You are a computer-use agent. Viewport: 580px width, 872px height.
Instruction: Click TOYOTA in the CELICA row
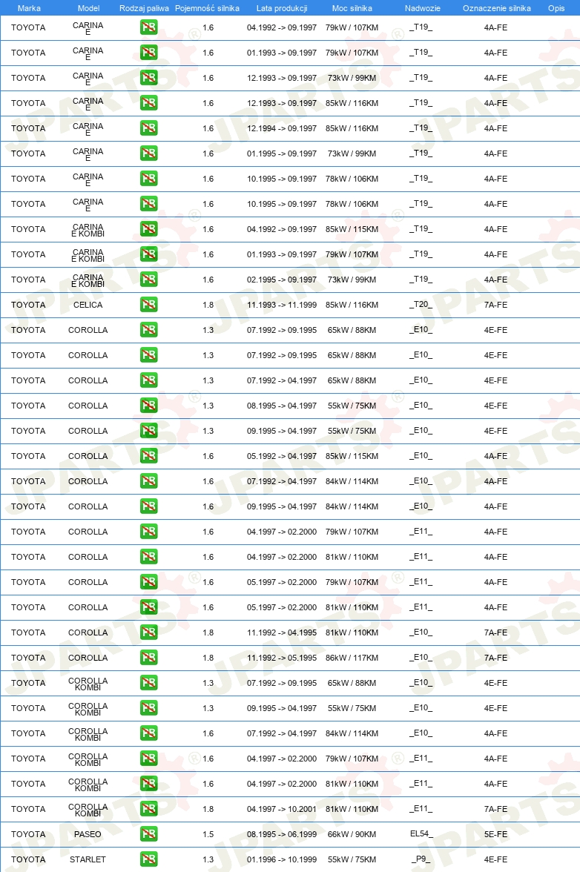(x=28, y=305)
